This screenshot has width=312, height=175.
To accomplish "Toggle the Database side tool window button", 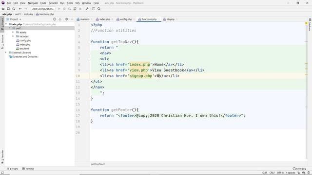I will pyautogui.click(x=310, y=25).
